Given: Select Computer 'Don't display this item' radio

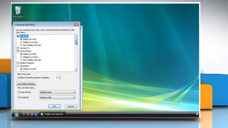Looking at the screenshot, I should 21,45.
